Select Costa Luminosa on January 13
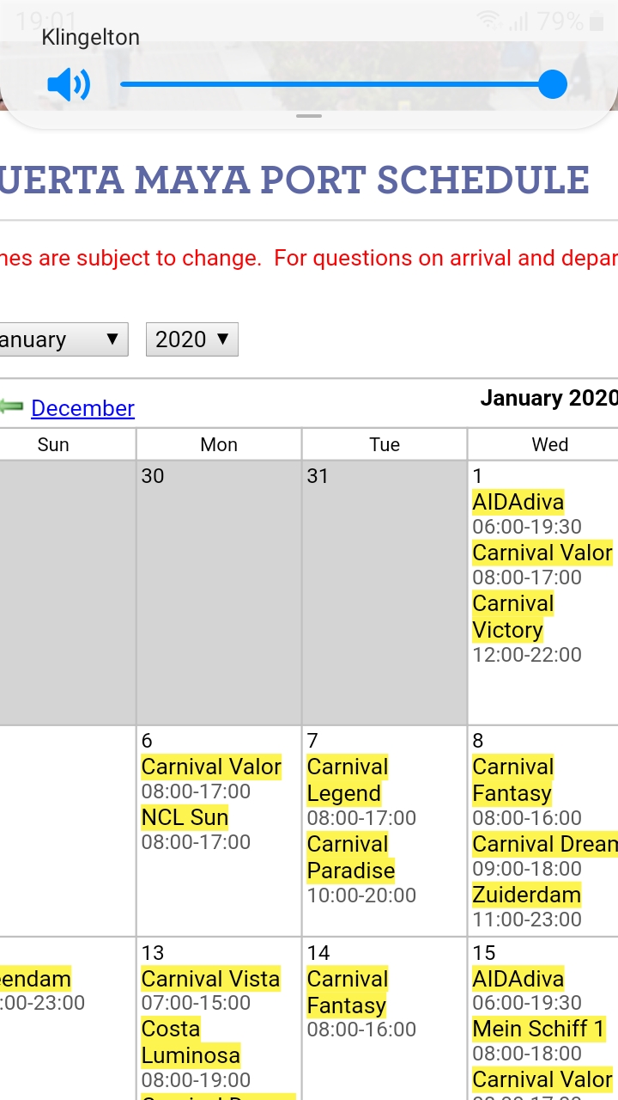The width and height of the screenshot is (618, 1100). [x=191, y=1042]
